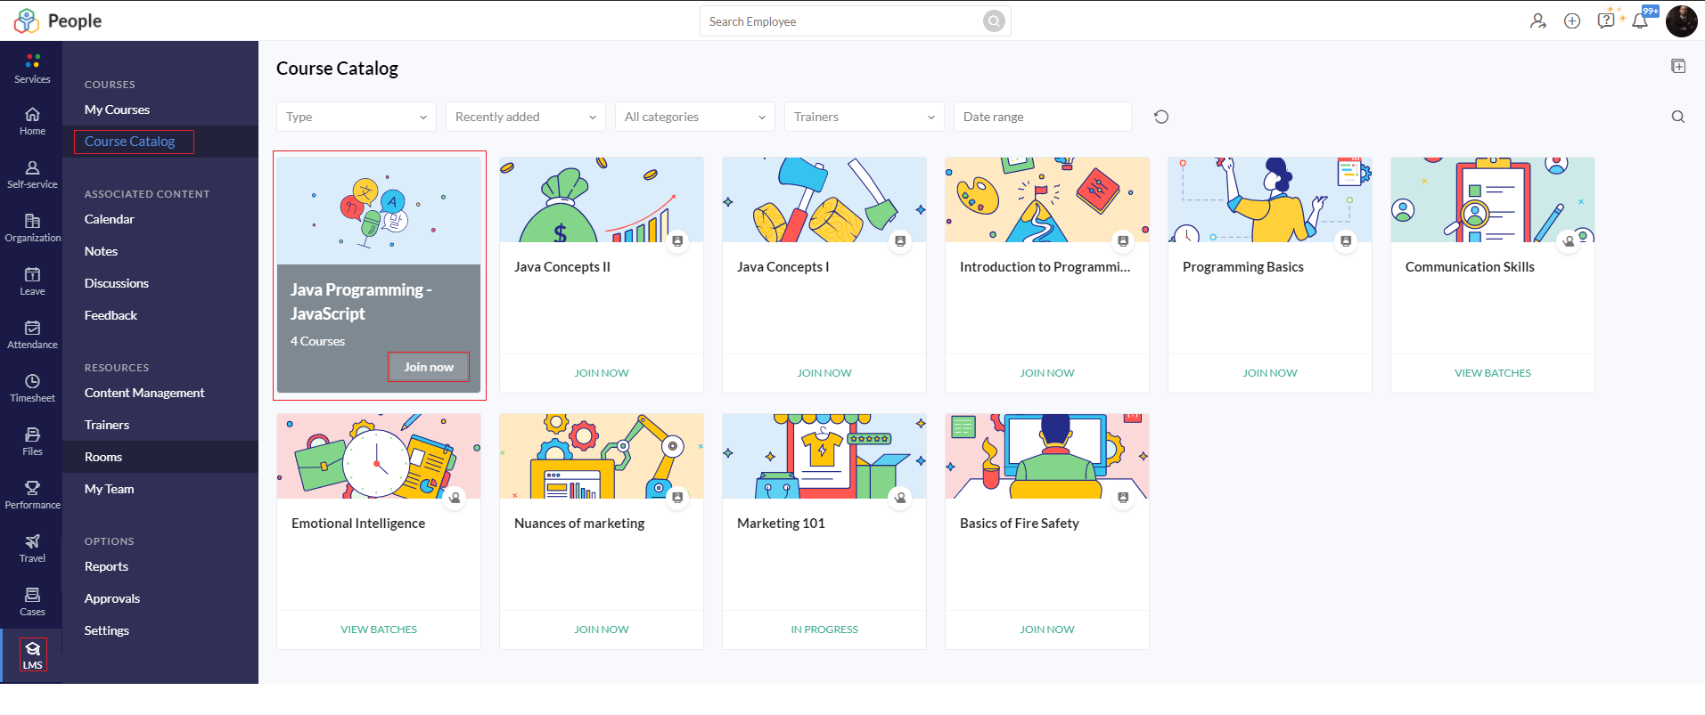The height and width of the screenshot is (715, 1705).
Task: Click the Date range field
Action: [x=1043, y=117]
